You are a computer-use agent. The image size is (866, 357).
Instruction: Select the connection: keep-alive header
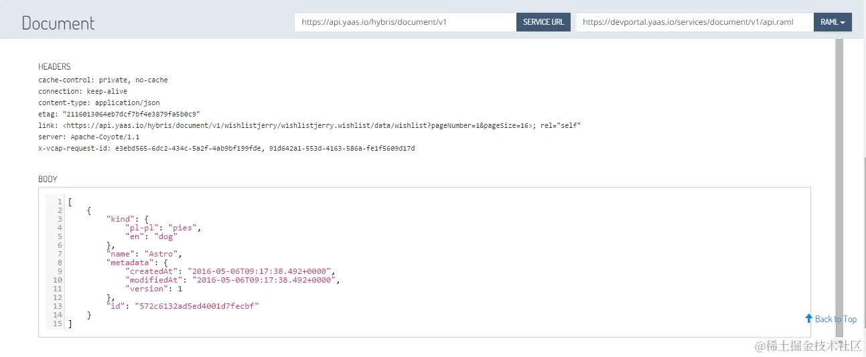pos(82,91)
